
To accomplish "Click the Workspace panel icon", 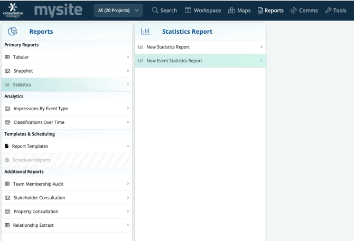I will click(188, 11).
